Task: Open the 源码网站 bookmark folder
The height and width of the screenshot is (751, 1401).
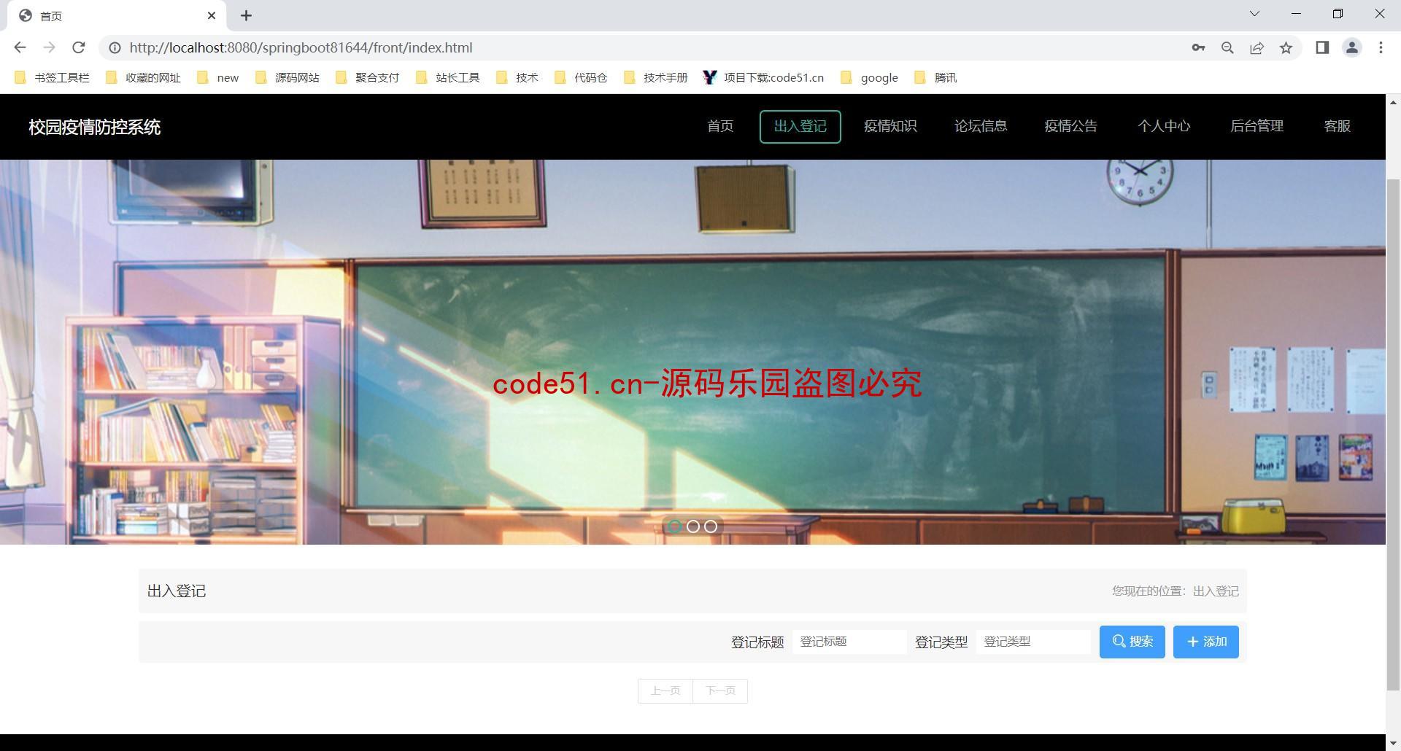Action: pos(287,77)
